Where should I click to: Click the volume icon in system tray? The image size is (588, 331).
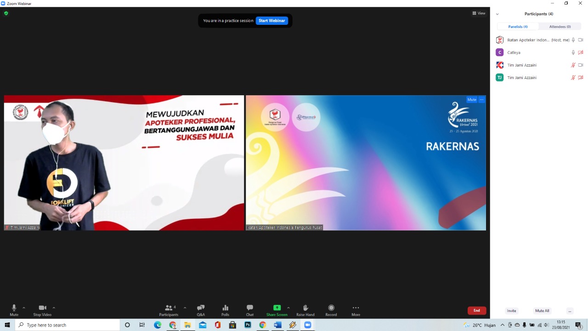[x=546, y=325]
